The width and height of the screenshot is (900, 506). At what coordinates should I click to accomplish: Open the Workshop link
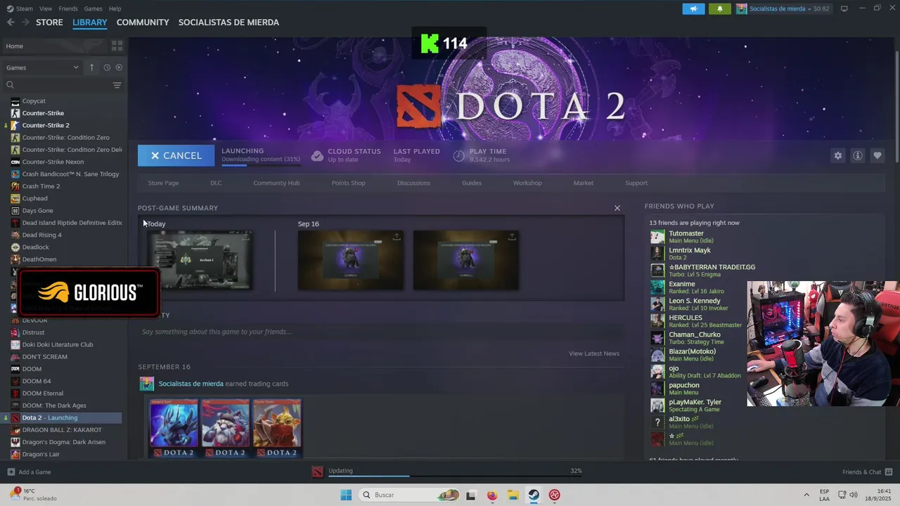point(527,183)
